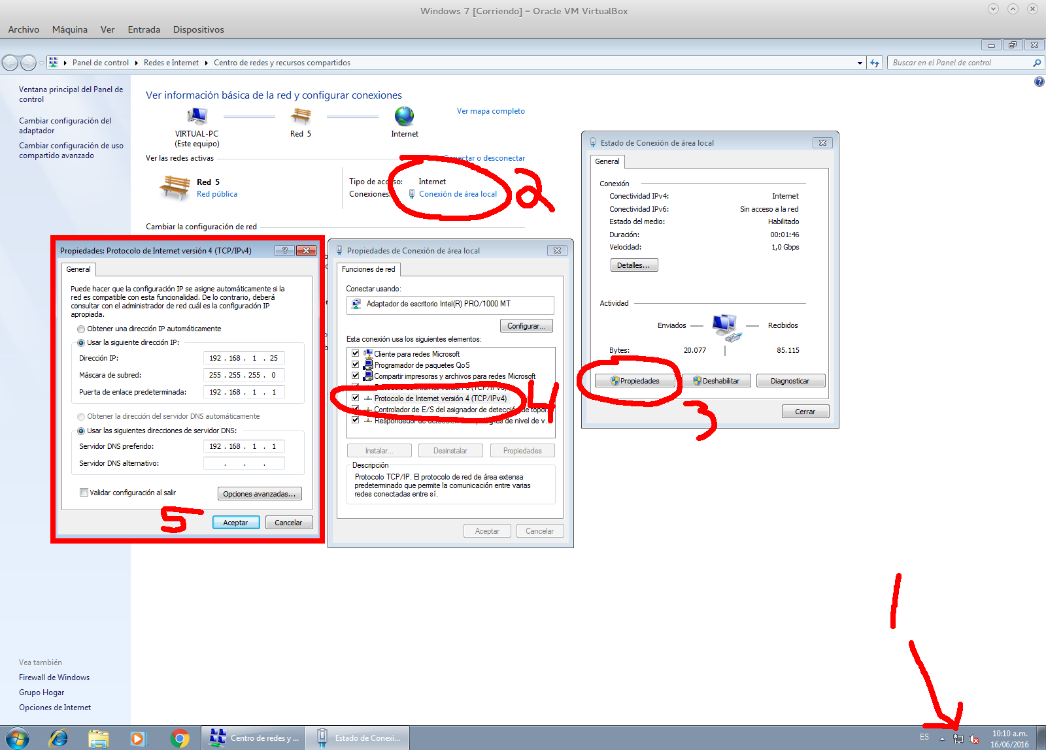This screenshot has width=1046, height=750.
Task: Toggle the Cliente para redes Microsoft checkbox
Action: pyautogui.click(x=355, y=353)
